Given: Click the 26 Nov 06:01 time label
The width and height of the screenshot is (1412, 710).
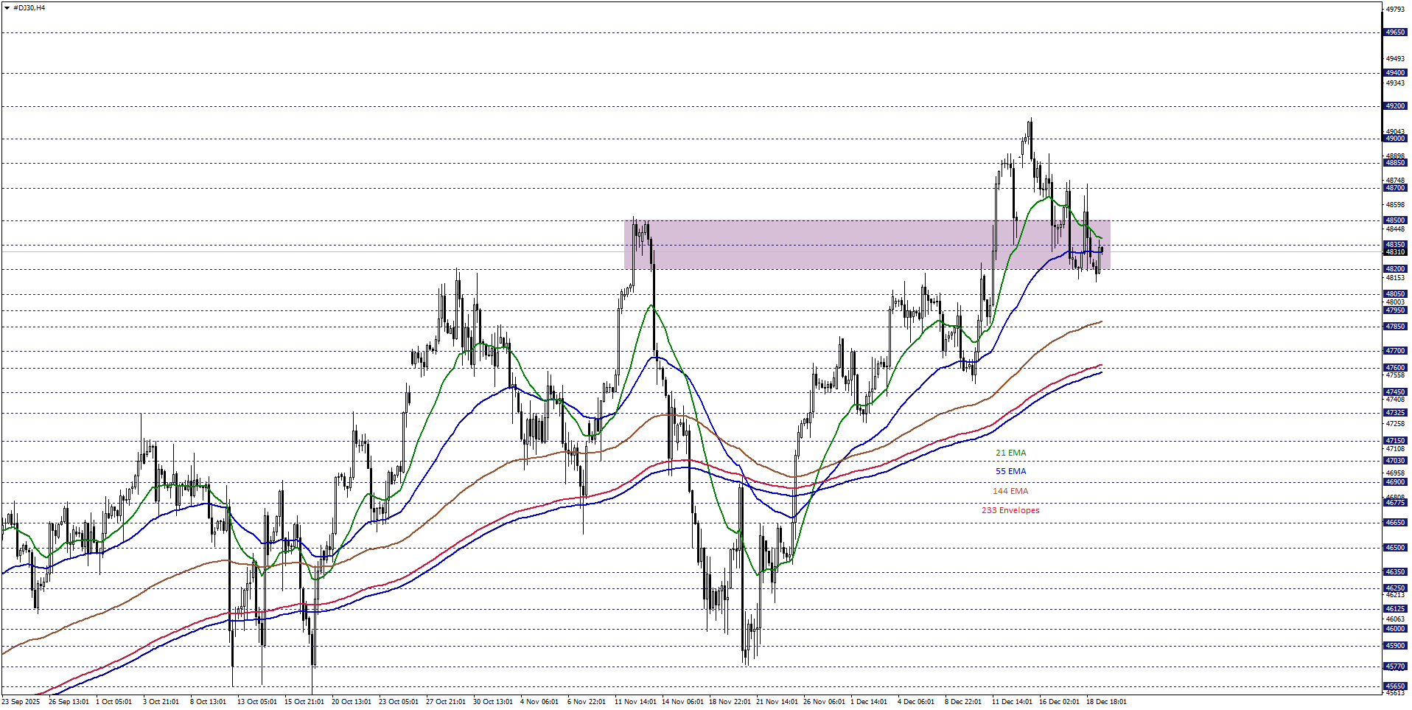Looking at the screenshot, I should tap(824, 702).
